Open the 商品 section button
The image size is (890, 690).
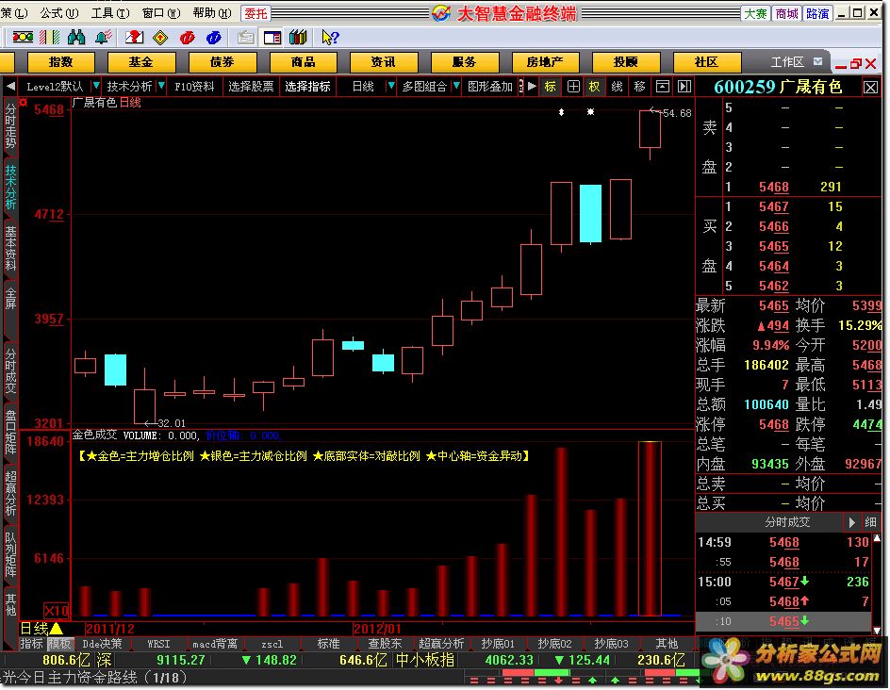[303, 62]
